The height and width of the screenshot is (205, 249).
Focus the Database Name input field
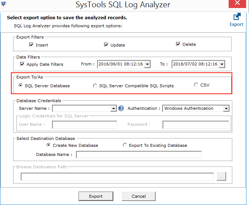point(139,154)
